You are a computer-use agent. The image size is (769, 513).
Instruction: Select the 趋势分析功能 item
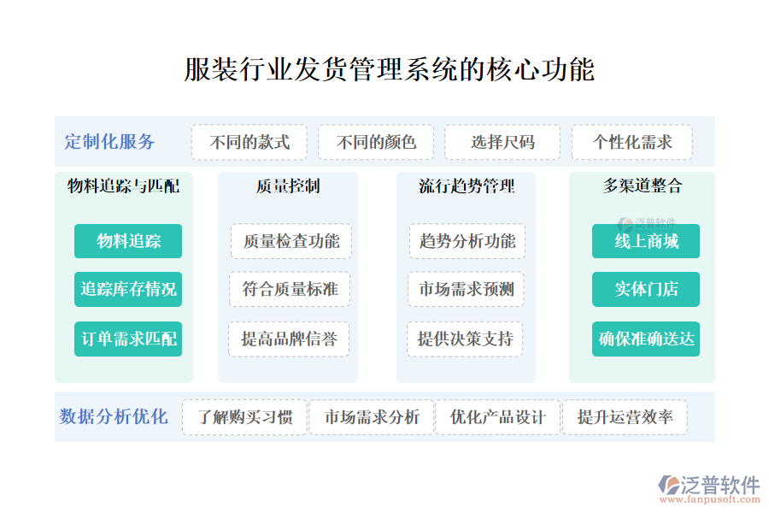click(467, 241)
